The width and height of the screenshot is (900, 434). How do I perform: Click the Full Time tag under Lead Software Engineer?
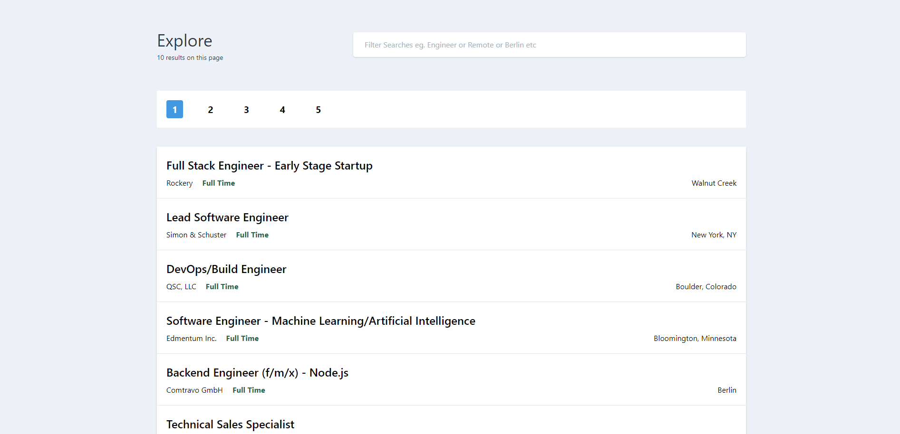point(252,235)
